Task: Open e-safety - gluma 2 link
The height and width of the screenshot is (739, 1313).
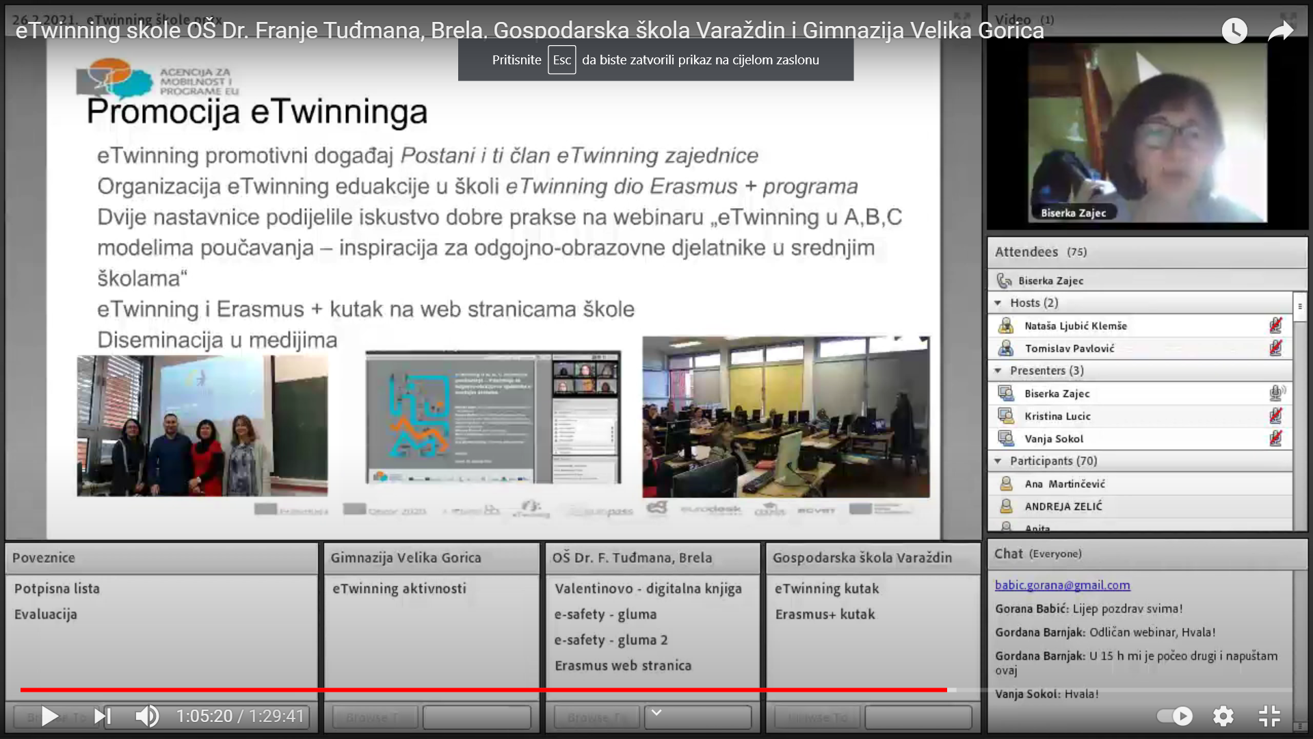Action: coord(611,640)
